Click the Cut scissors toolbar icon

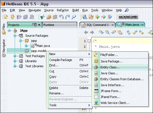pyautogui.click(x=43, y=17)
